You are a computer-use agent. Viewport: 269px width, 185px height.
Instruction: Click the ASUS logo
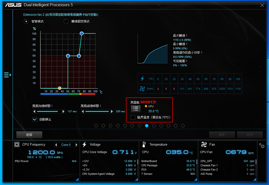pos(13,5)
